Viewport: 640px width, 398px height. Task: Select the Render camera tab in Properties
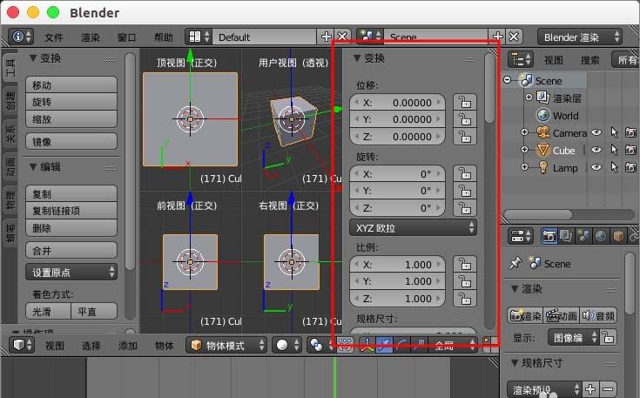pos(549,236)
